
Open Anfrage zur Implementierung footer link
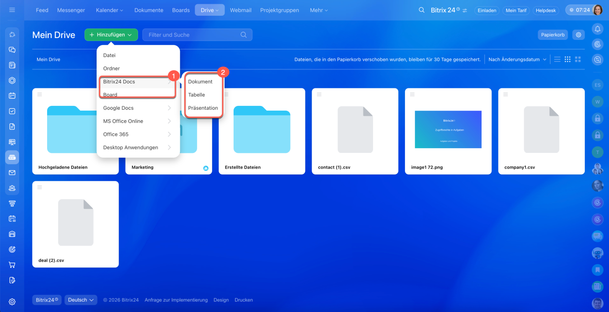[176, 300]
